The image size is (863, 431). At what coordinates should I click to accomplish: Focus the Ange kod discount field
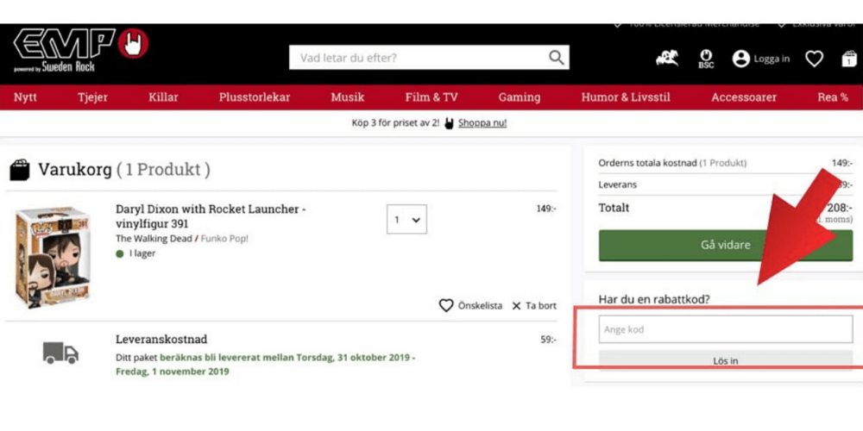pyautogui.click(x=726, y=329)
